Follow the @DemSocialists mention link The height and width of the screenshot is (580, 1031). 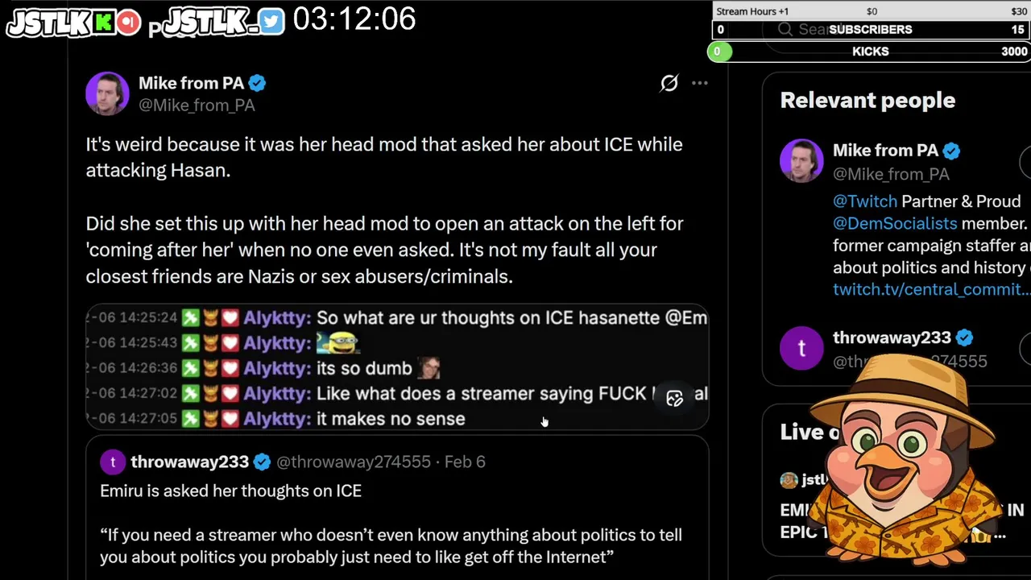pyautogui.click(x=895, y=223)
